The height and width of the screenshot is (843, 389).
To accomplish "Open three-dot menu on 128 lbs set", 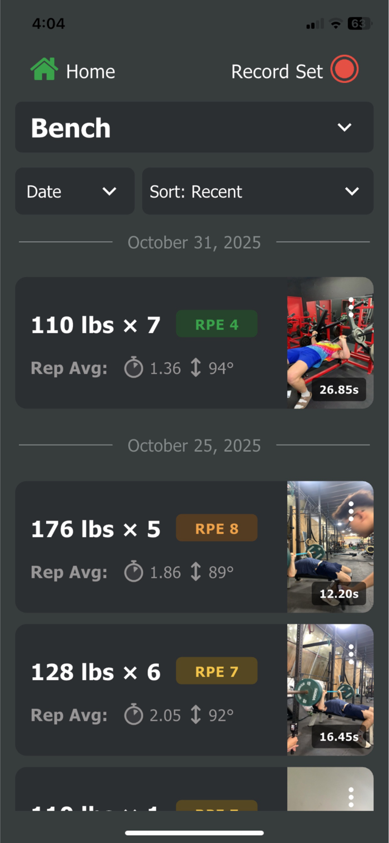I will pos(351,654).
